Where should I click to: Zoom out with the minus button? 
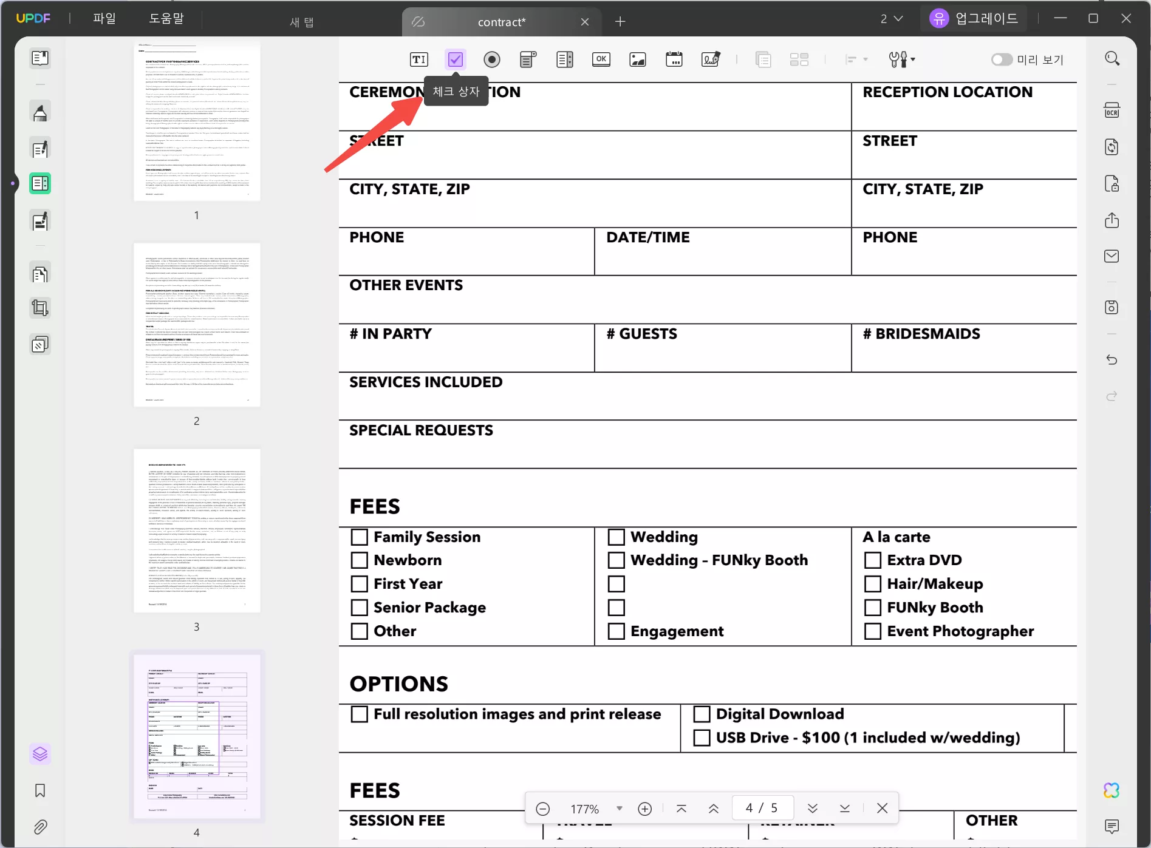point(543,809)
